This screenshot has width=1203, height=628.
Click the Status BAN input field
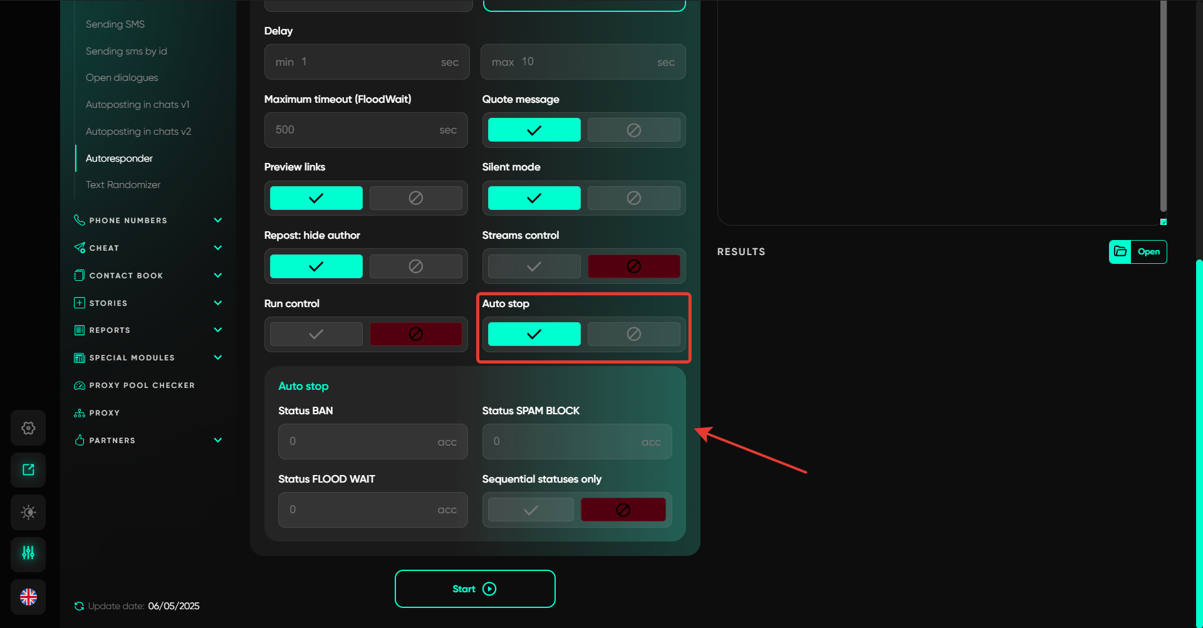(362, 442)
